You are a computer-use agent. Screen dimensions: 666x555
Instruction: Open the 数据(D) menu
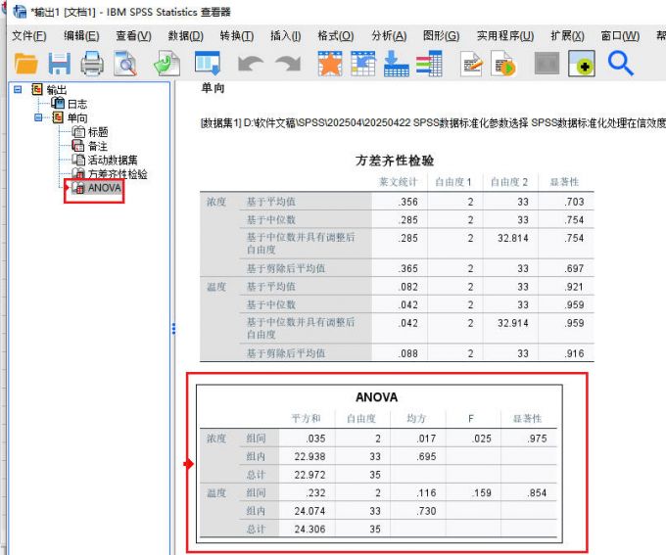pos(186,36)
